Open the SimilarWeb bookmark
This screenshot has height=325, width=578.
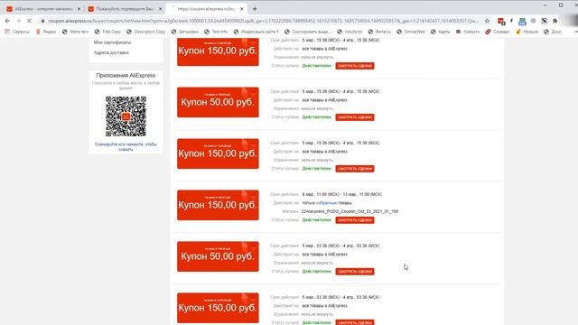411,32
